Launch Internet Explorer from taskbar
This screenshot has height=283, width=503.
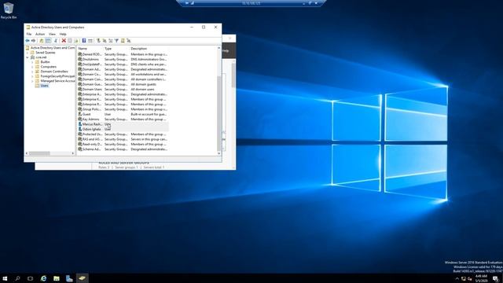[43, 278]
